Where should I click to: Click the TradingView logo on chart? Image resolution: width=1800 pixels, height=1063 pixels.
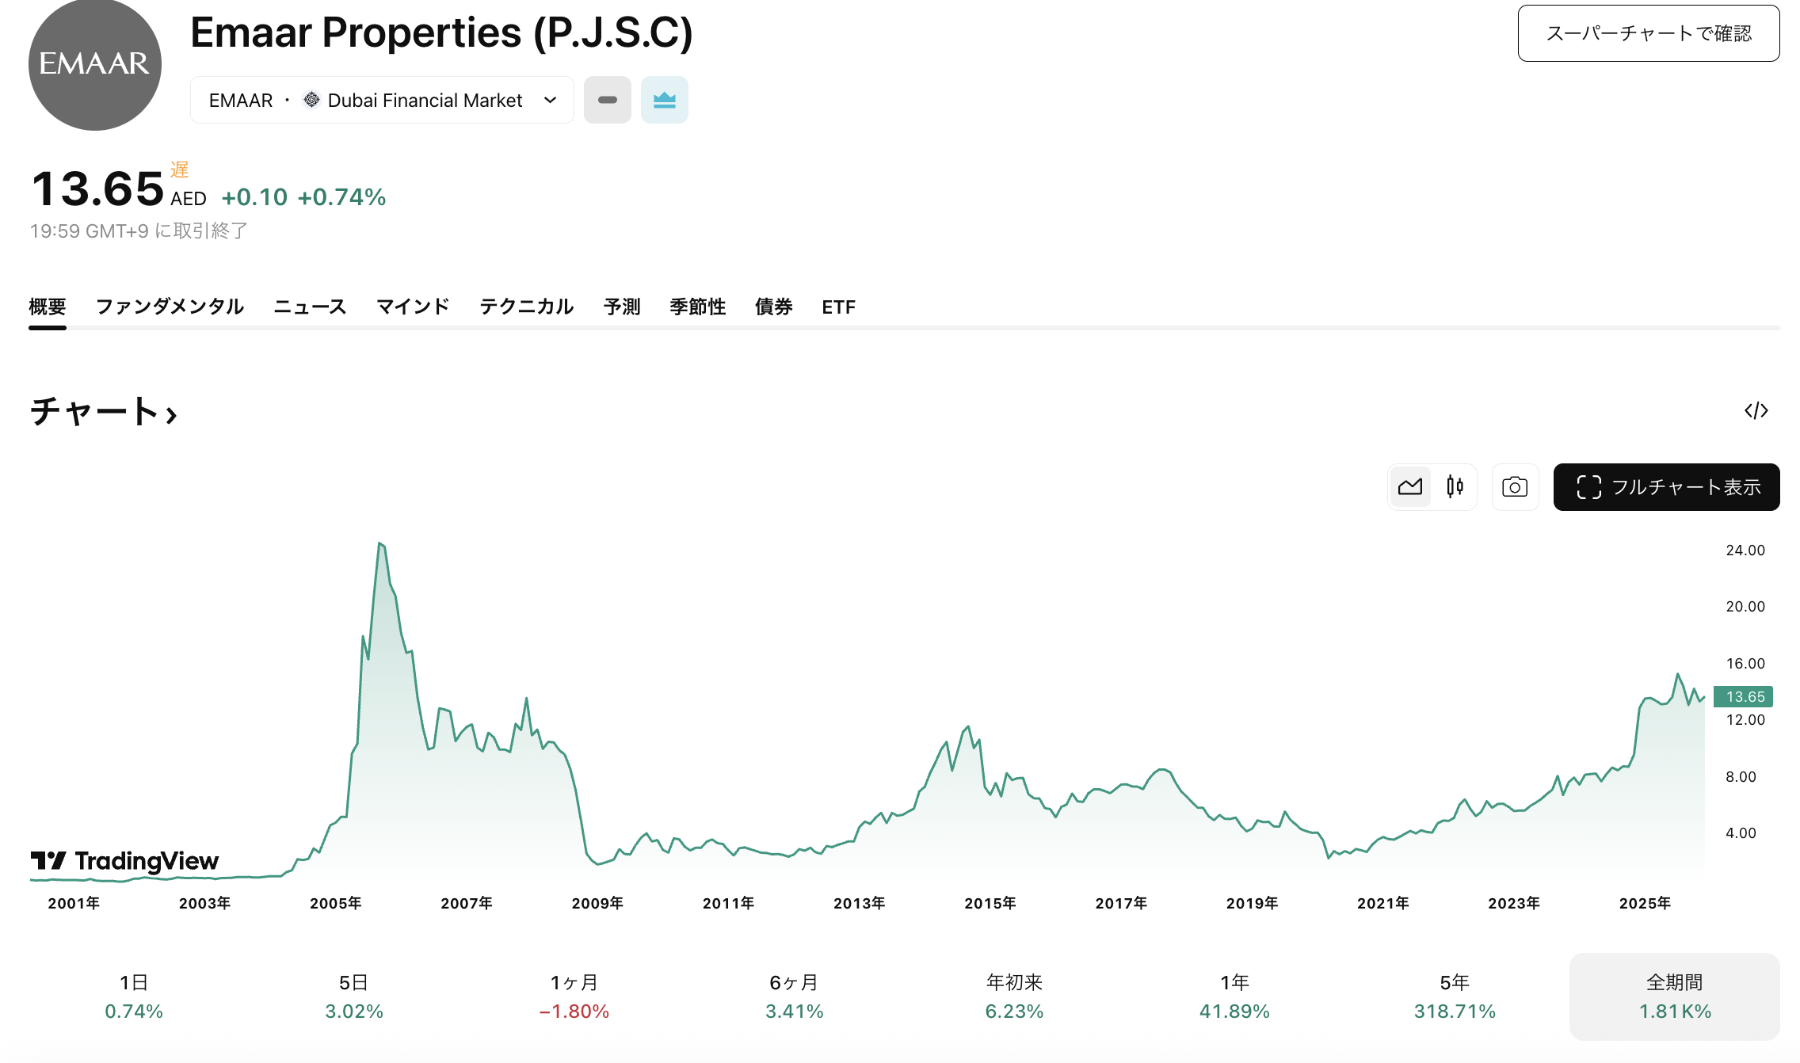pyautogui.click(x=125, y=861)
